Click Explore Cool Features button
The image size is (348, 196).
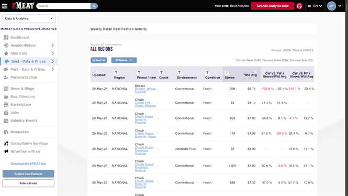point(28,174)
